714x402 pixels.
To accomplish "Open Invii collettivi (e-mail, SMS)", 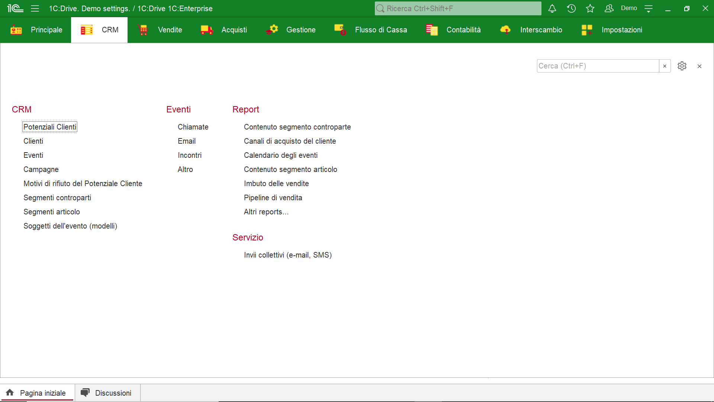I will click(x=288, y=255).
